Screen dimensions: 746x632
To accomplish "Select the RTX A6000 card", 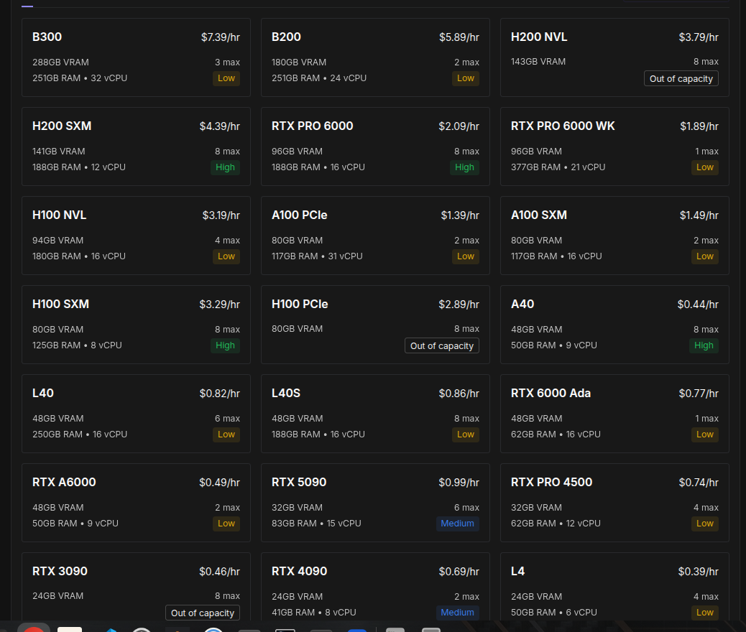I will (x=136, y=503).
